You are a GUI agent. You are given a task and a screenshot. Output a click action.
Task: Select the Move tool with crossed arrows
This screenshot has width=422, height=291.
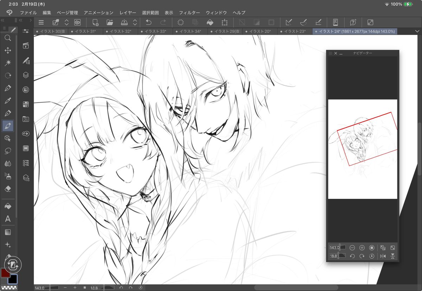8,50
